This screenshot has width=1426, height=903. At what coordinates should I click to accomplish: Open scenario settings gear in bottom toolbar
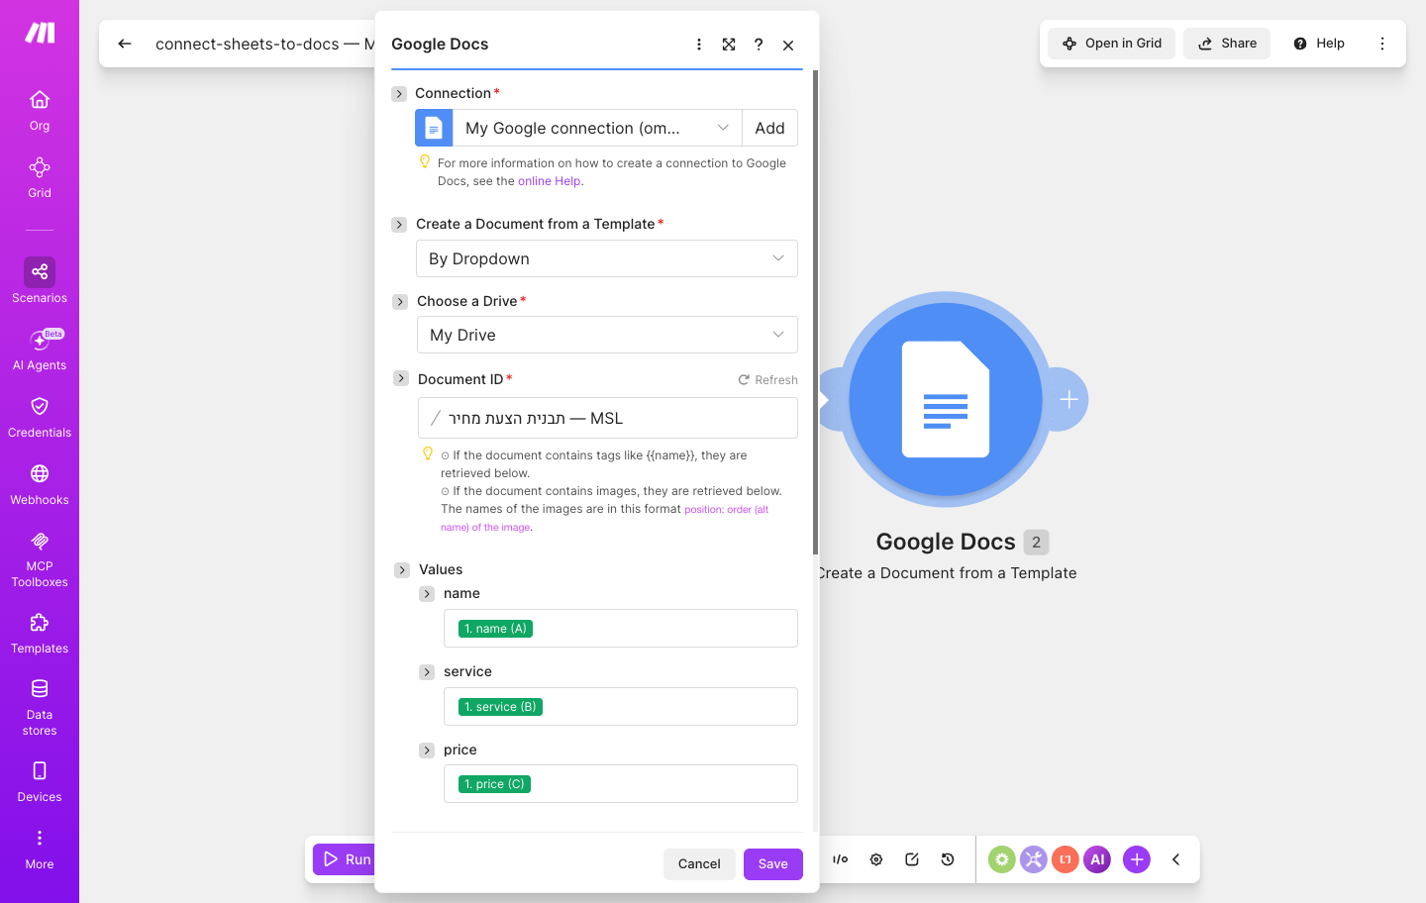point(876,859)
